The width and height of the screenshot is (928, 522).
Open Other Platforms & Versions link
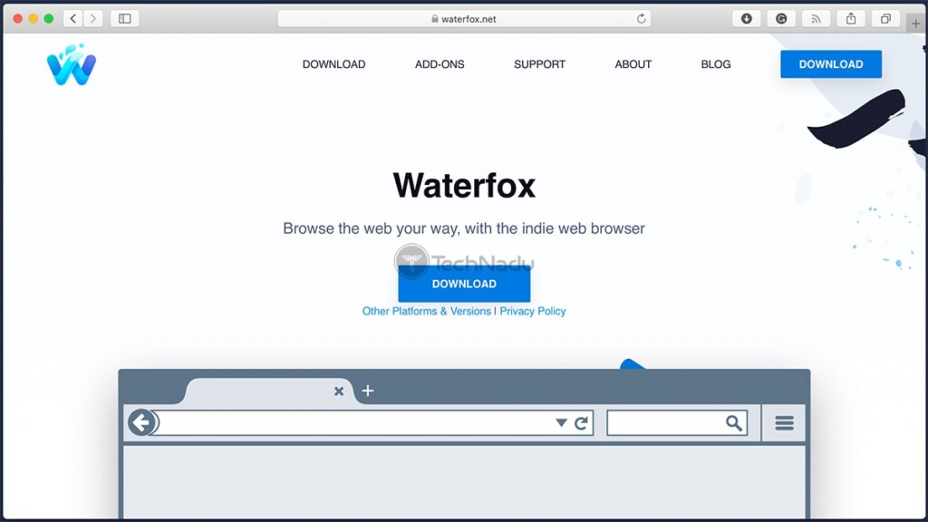(427, 312)
